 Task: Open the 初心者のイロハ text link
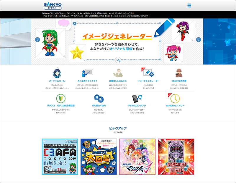pos(99,105)
